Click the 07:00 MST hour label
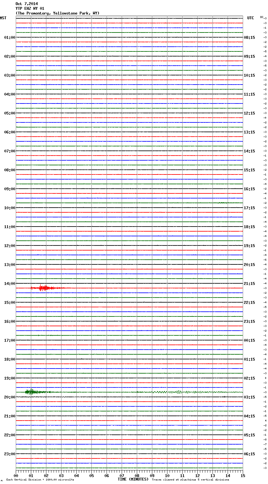268x484 pixels. pos(9,151)
